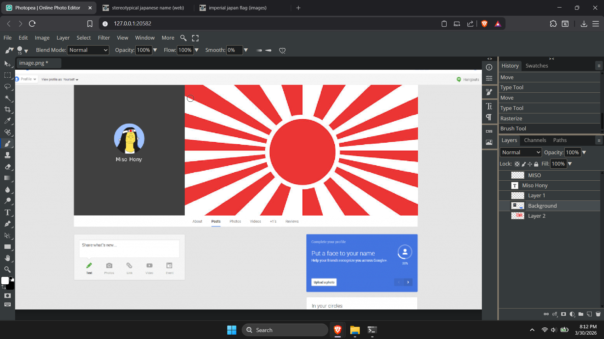Select the Layer 2 layer
The height and width of the screenshot is (339, 604).
tap(536, 216)
